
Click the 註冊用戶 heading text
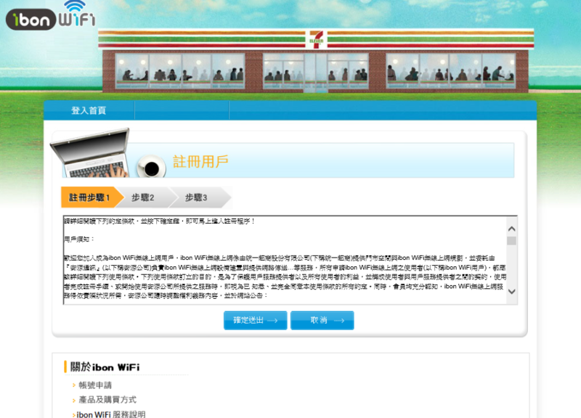[x=201, y=161]
